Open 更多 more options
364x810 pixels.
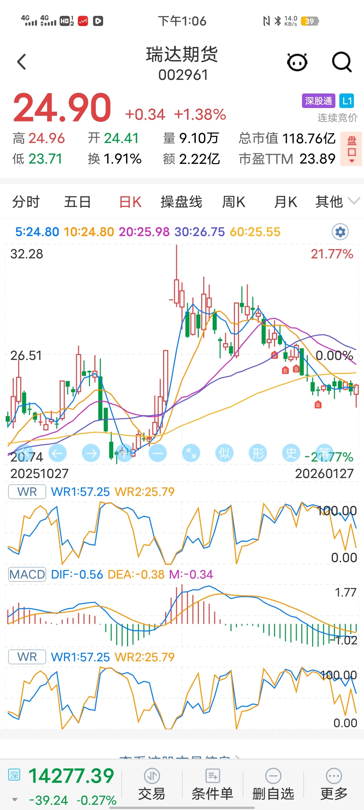pos(334,784)
